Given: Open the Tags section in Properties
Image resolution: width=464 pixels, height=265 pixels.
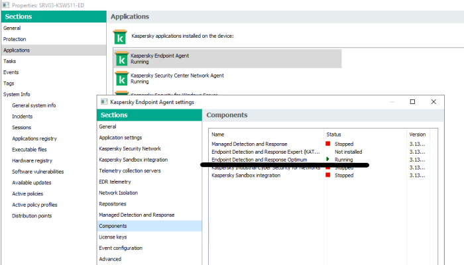Looking at the screenshot, I should tap(54, 83).
